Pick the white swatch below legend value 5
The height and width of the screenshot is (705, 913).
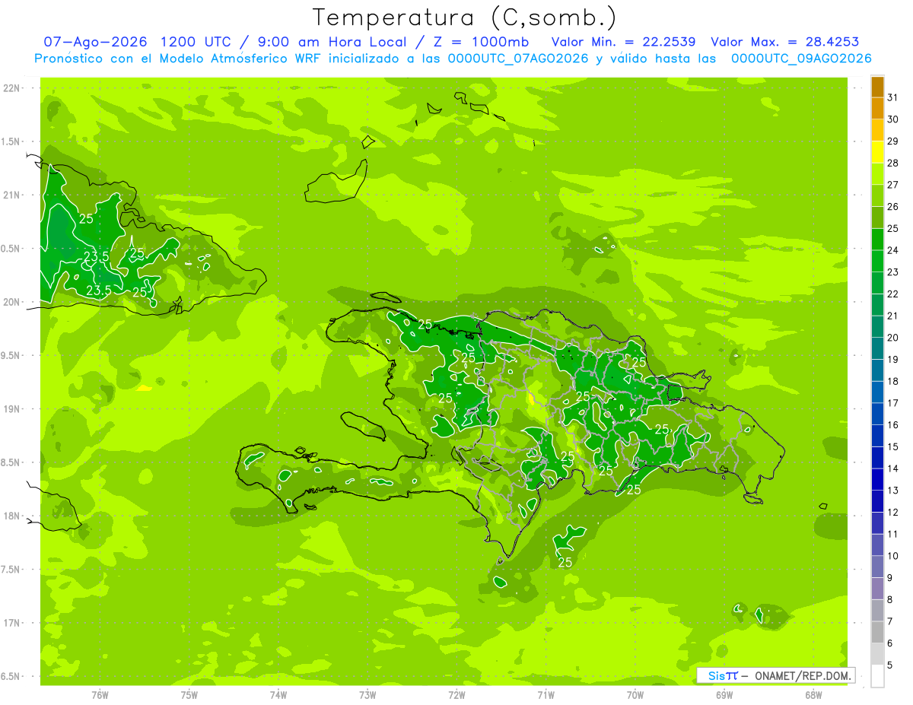pos(877,675)
